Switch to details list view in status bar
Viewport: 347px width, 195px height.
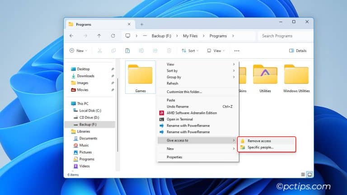tap(303, 175)
